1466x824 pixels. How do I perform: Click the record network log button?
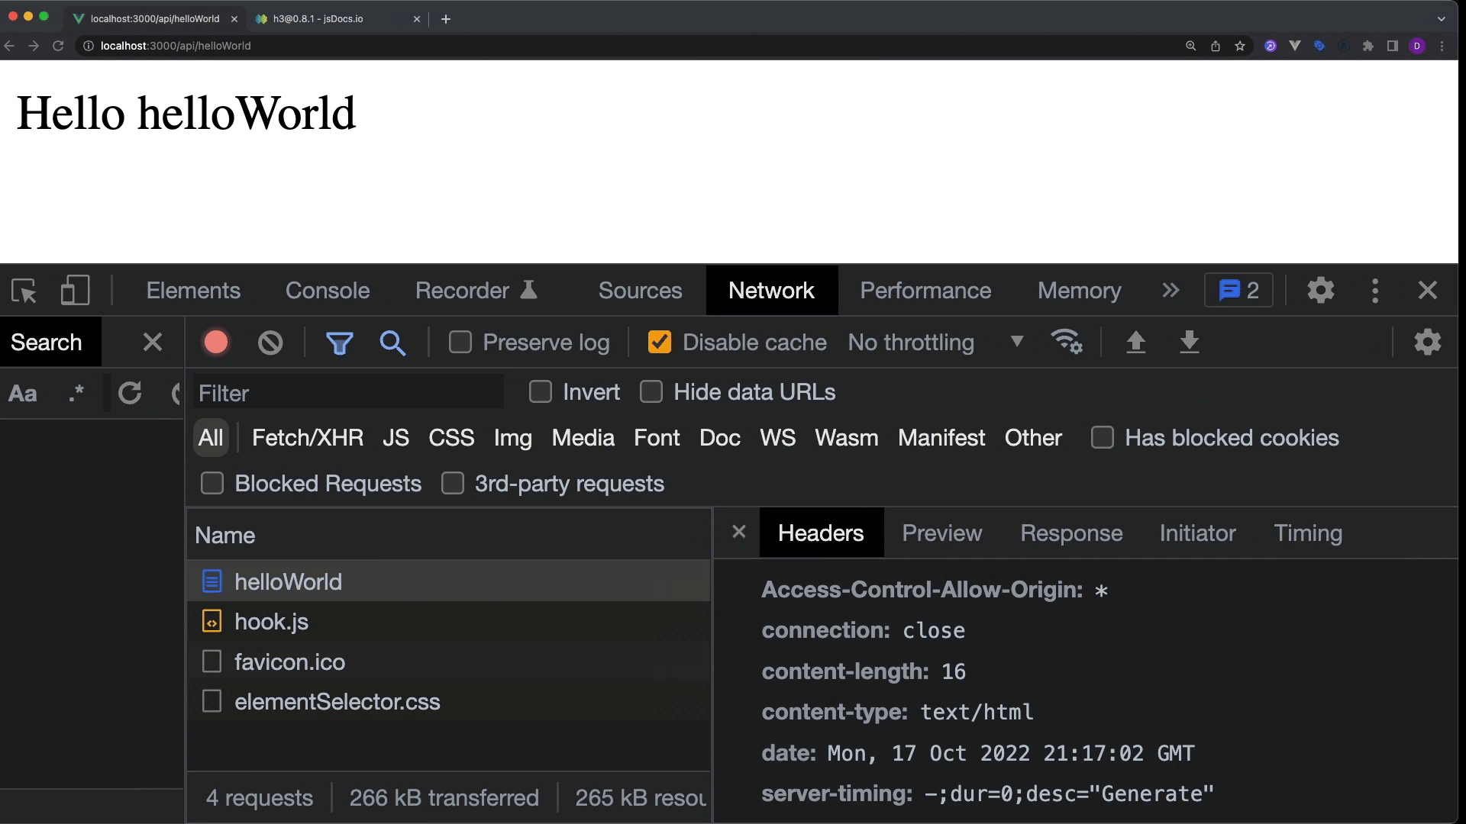pos(216,343)
